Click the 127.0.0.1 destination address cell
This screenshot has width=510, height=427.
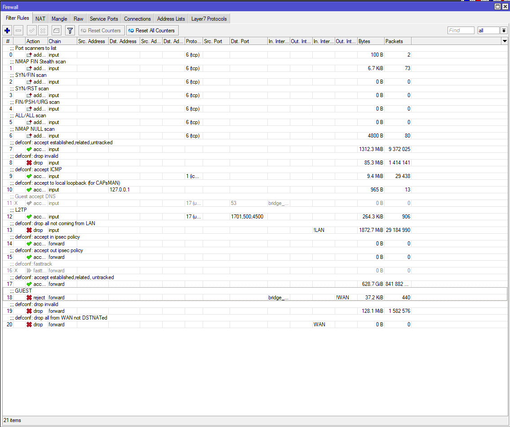[124, 190]
